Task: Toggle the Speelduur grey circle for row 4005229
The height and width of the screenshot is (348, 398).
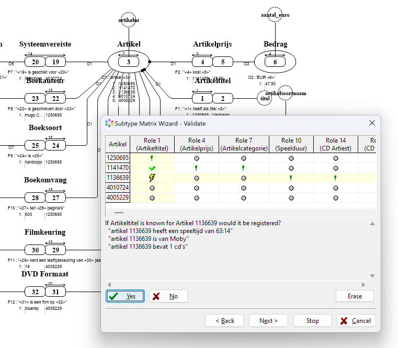Action: pyautogui.click(x=291, y=198)
